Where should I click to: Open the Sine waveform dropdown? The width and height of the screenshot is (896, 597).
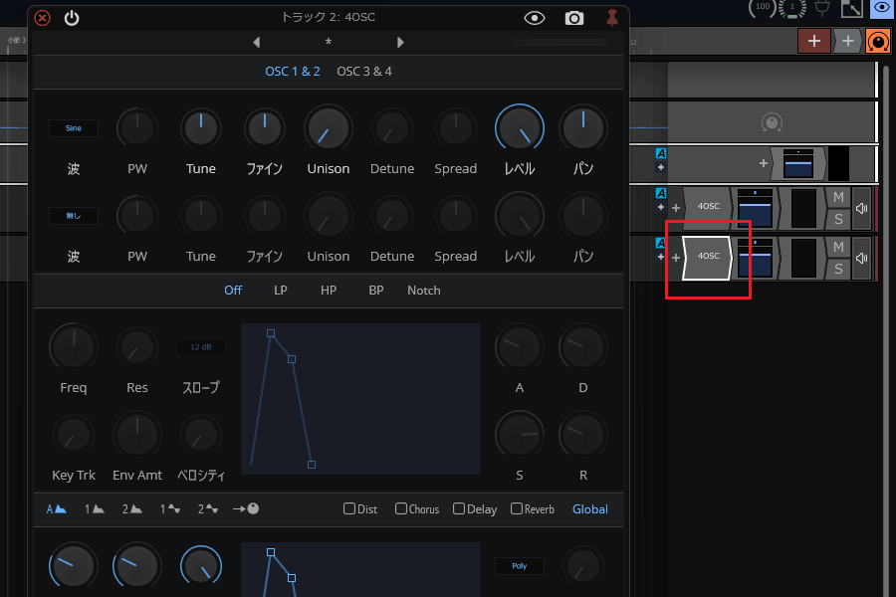pyautogui.click(x=74, y=128)
